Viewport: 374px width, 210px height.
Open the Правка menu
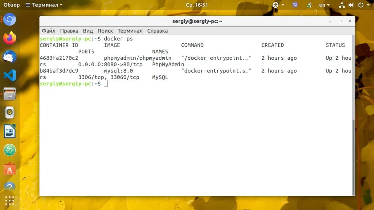tap(69, 31)
